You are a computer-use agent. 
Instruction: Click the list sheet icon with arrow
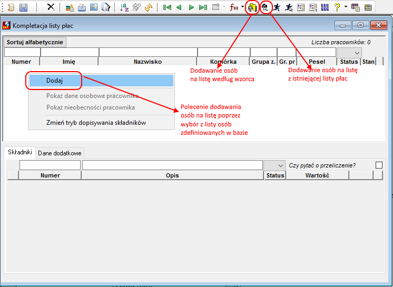(313, 7)
